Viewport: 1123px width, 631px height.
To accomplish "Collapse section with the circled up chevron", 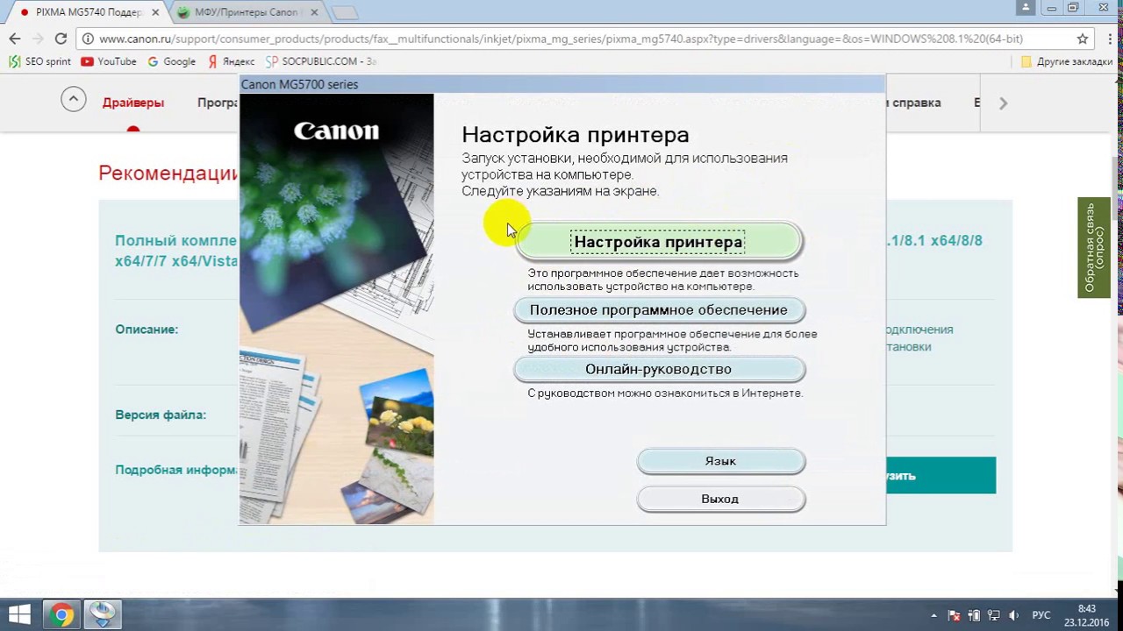I will coord(74,100).
